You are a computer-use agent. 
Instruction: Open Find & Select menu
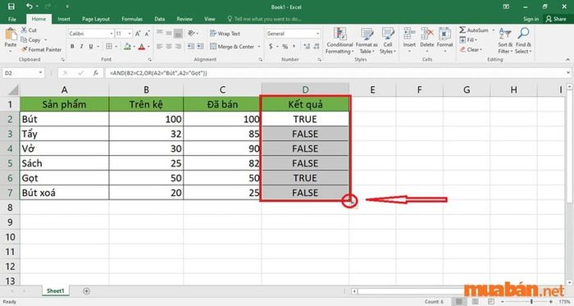[523, 41]
